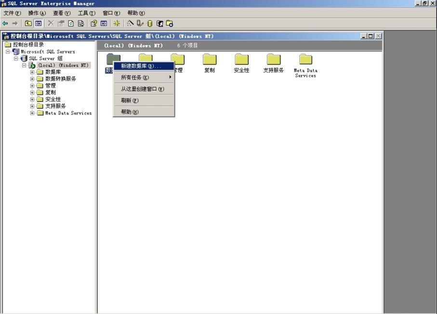Click the Back arrow toolbar icon
Viewport: 437px width, 314px height.
coord(5,24)
